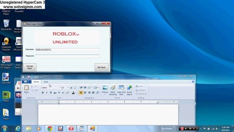
Task: Open Windows Media Player in taskbar
Action: [x=39, y=129]
